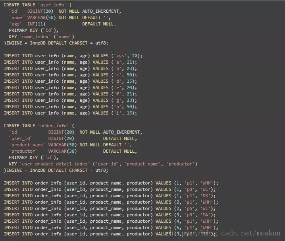Click the `user_id` BIGINT(20) column line

(x=73, y=139)
